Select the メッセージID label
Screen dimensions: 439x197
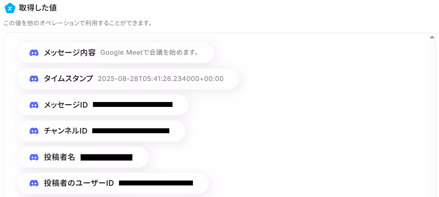pyautogui.click(x=66, y=105)
